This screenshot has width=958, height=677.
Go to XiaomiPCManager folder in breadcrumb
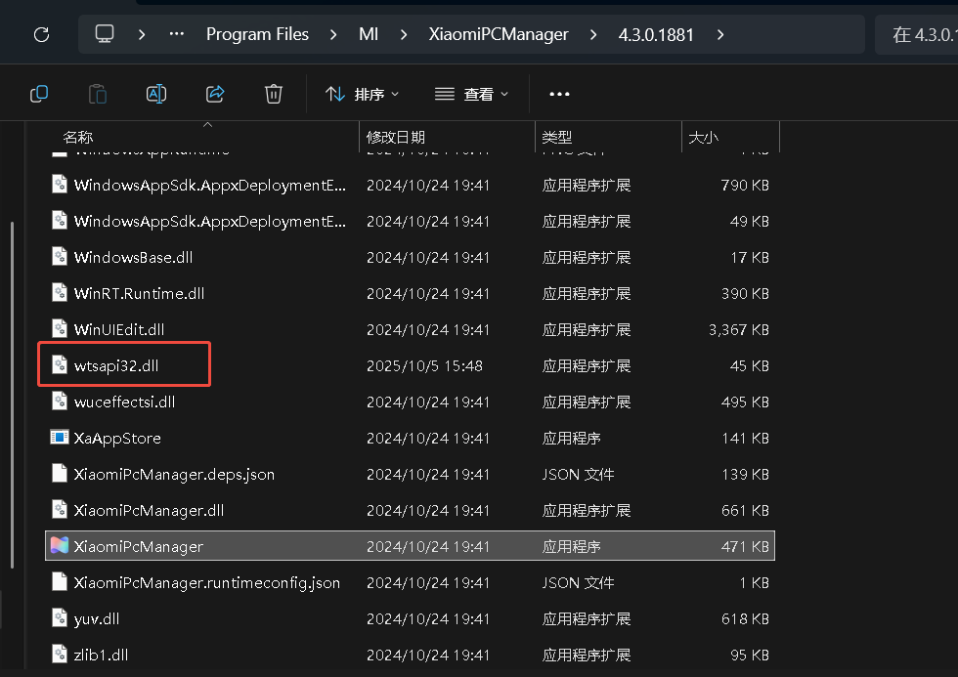[499, 34]
